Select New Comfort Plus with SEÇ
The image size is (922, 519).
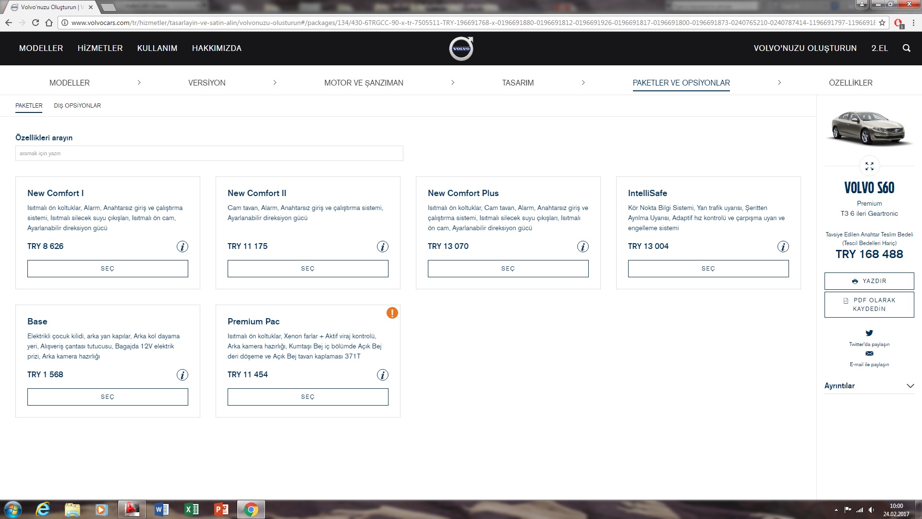(x=508, y=269)
